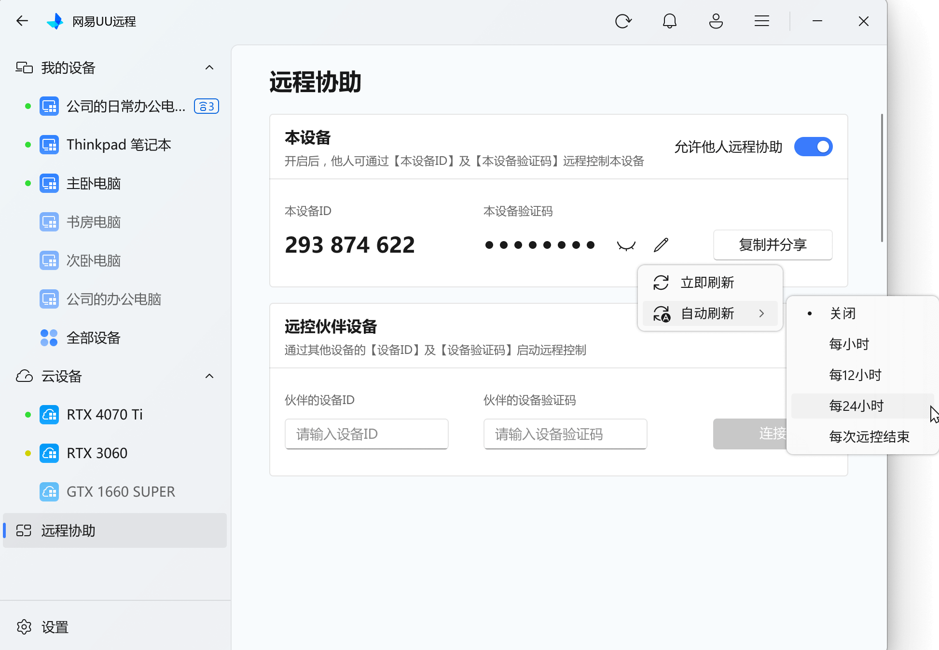
Task: Choose 立即刷新 from the menu
Action: tap(707, 283)
